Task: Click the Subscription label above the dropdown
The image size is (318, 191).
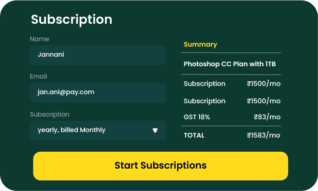Action: pos(49,114)
